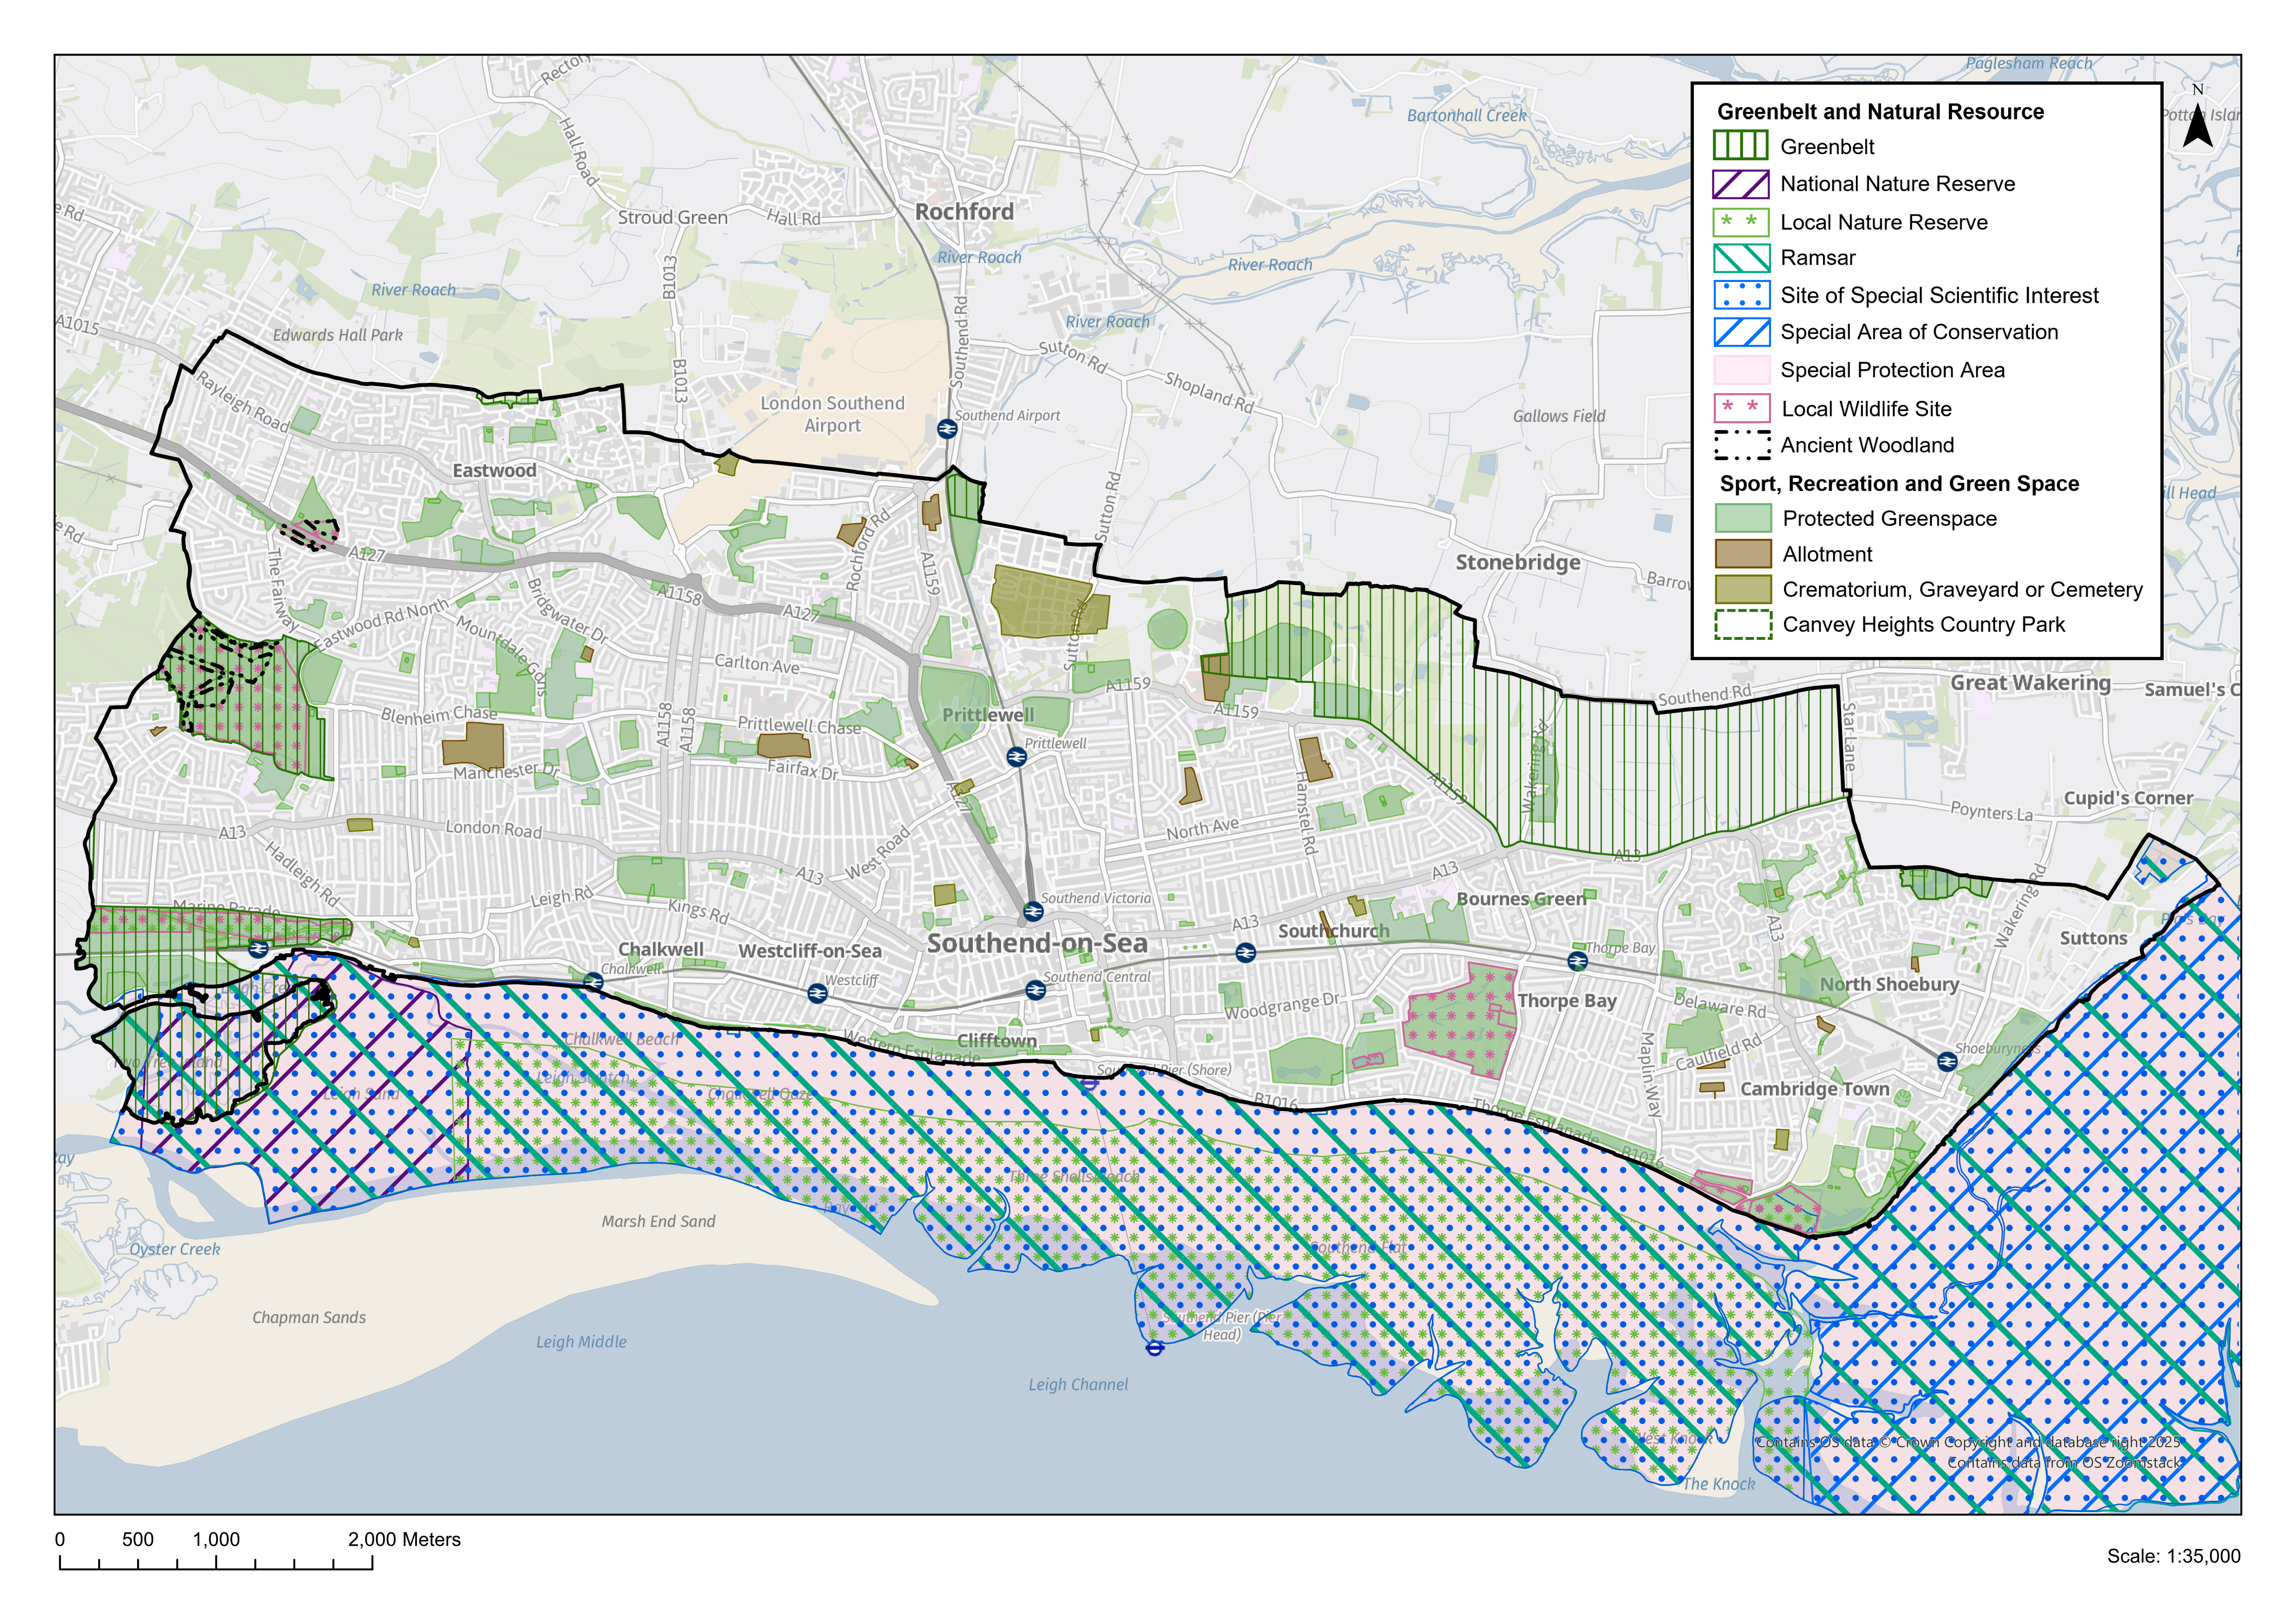Click the Chalkwell railway station icon
2296x1624 pixels.
click(594, 982)
